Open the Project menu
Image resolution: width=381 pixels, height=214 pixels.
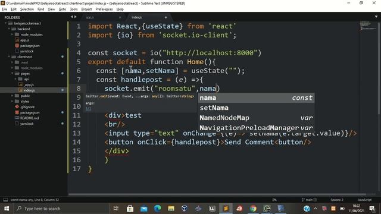click(x=86, y=10)
